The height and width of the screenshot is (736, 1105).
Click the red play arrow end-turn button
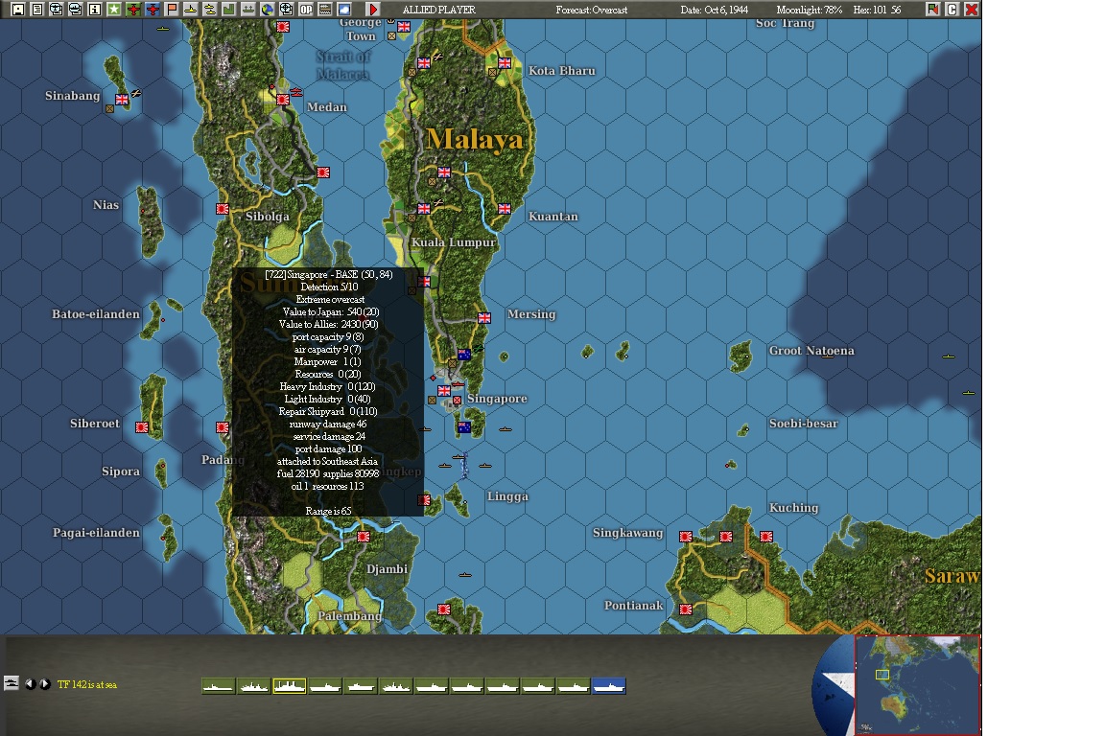click(373, 10)
